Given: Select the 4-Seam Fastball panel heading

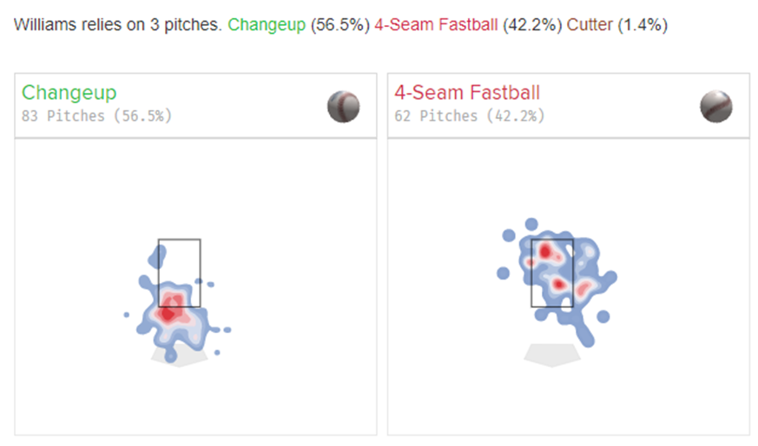Looking at the screenshot, I should point(467,93).
